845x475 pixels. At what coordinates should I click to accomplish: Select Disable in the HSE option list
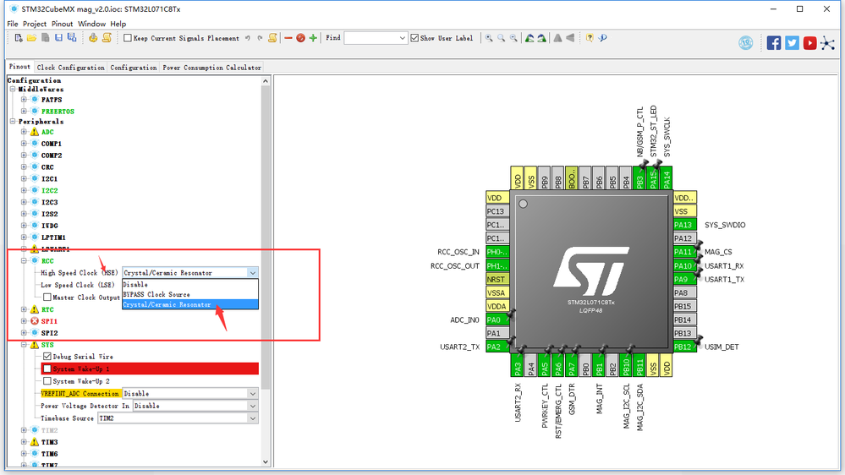coord(190,284)
